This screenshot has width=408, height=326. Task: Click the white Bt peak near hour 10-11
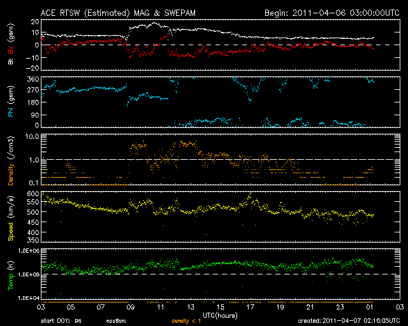[x=154, y=24]
